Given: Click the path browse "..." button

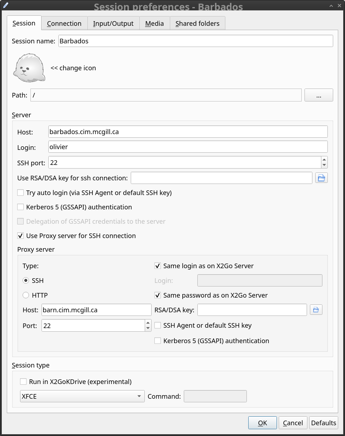Looking at the screenshot, I should [x=318, y=95].
